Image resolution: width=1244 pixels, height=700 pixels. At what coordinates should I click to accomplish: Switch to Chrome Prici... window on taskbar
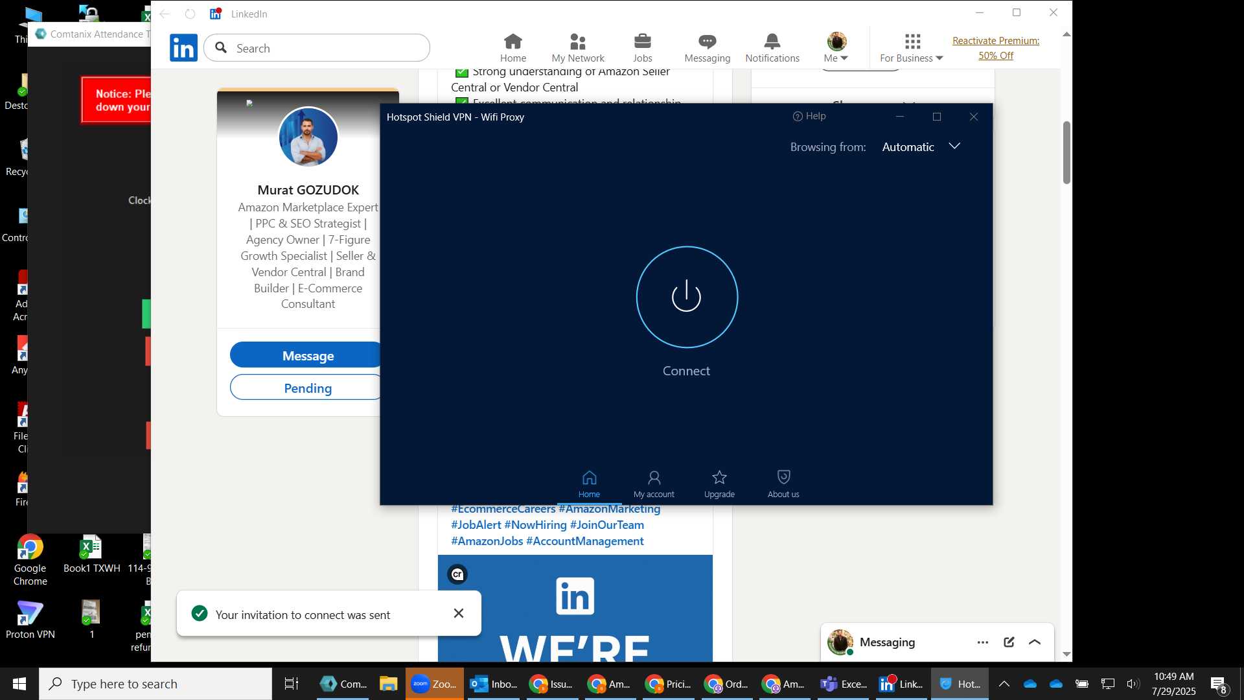[x=669, y=684]
